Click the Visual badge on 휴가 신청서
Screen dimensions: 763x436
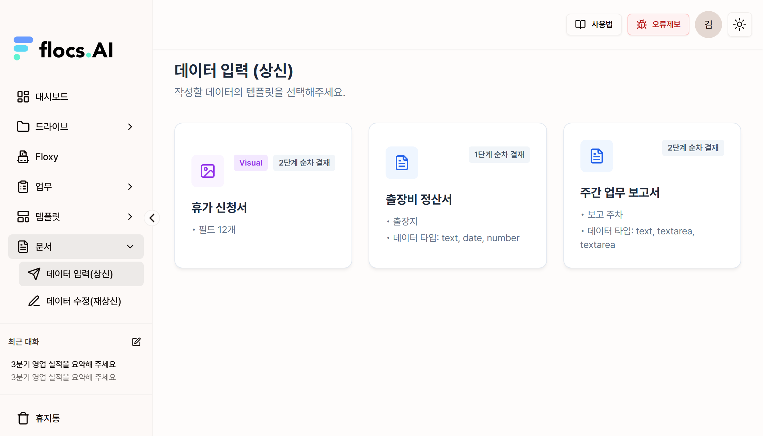pos(251,163)
